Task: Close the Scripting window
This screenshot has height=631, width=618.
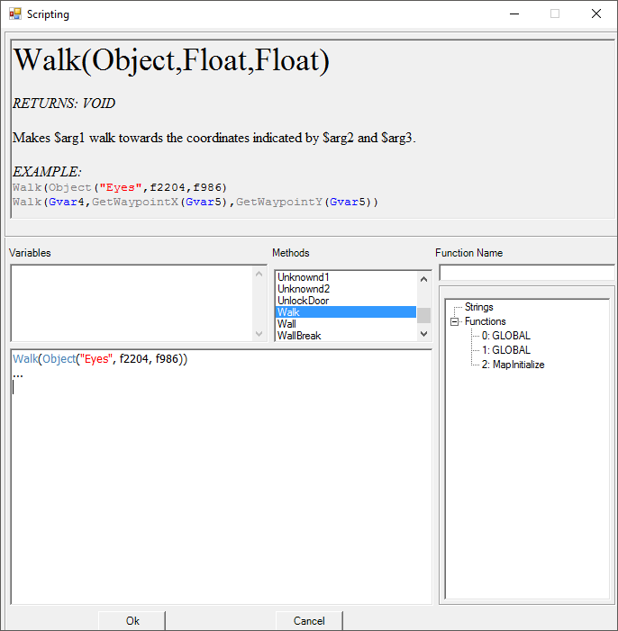Action: click(595, 14)
